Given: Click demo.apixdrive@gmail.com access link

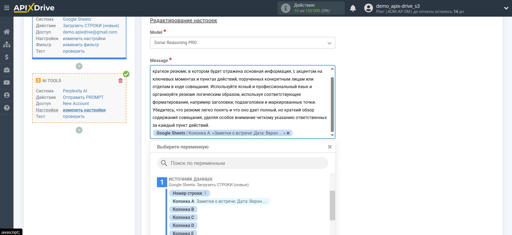Looking at the screenshot, I should coord(90,32).
